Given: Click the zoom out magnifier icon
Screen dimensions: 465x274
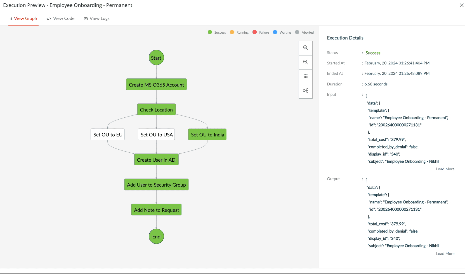Looking at the screenshot, I should coord(305,62).
